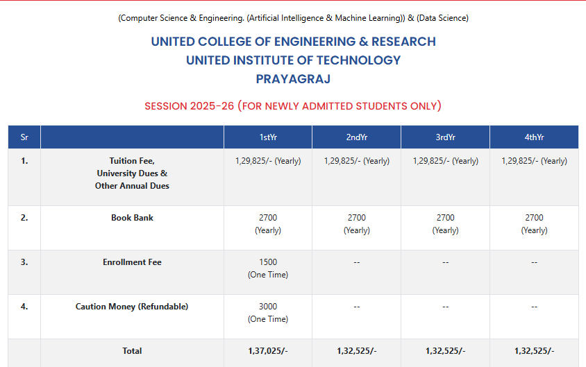Click the Total row label
The width and height of the screenshot is (586, 367).
[x=132, y=351]
